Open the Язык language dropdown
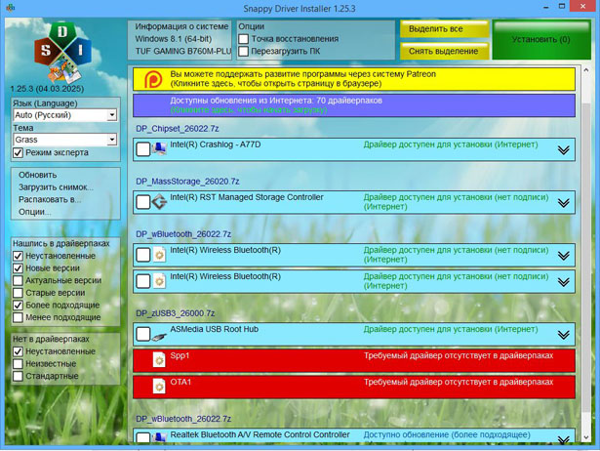The image size is (600, 451). pos(111,115)
